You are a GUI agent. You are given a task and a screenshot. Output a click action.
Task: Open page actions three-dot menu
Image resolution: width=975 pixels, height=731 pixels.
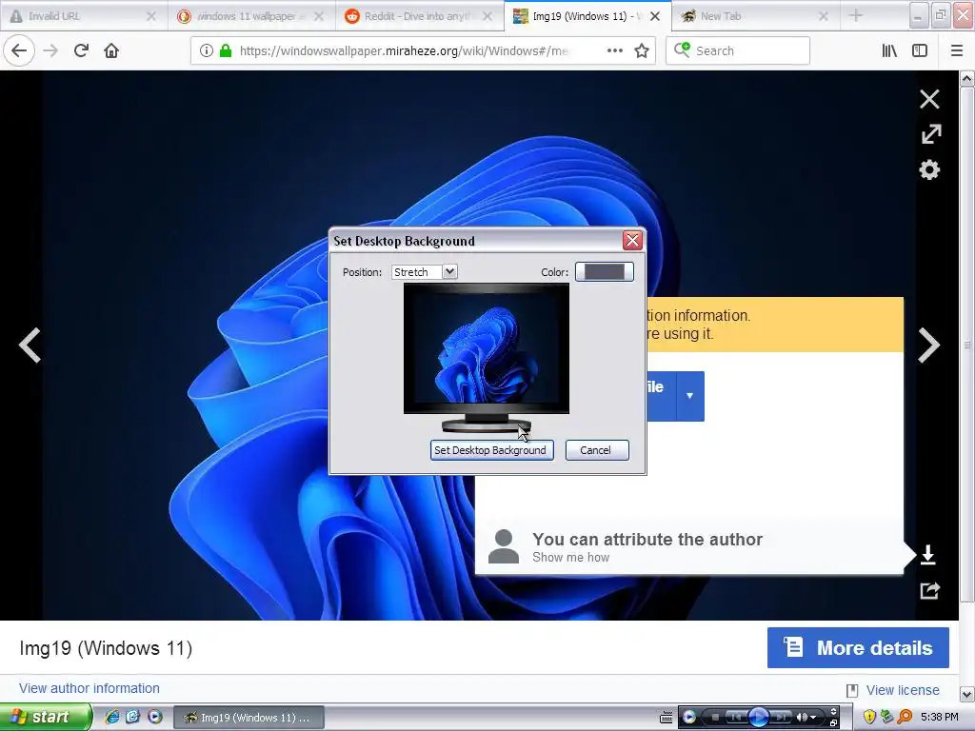(x=614, y=50)
